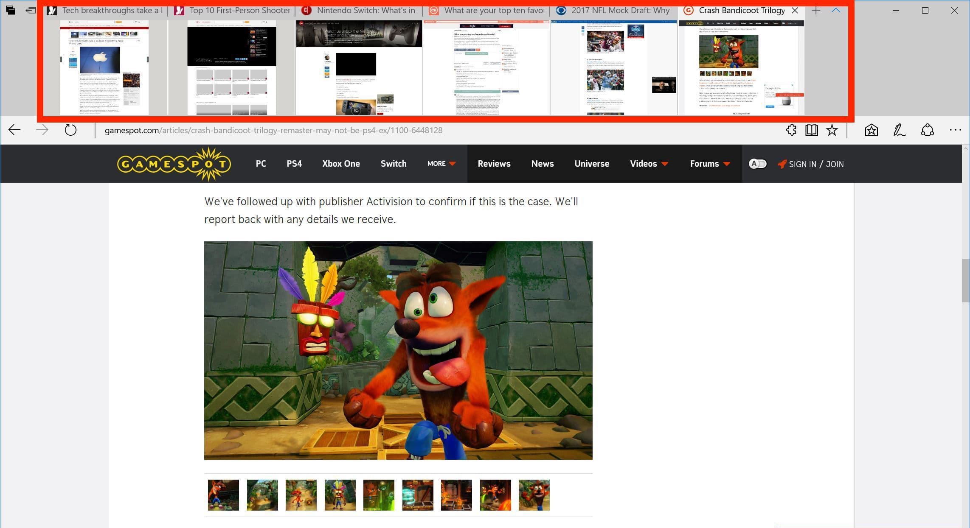Open Nintendo Switch tab preview thumbnail
The height and width of the screenshot is (528, 970).
point(359,68)
